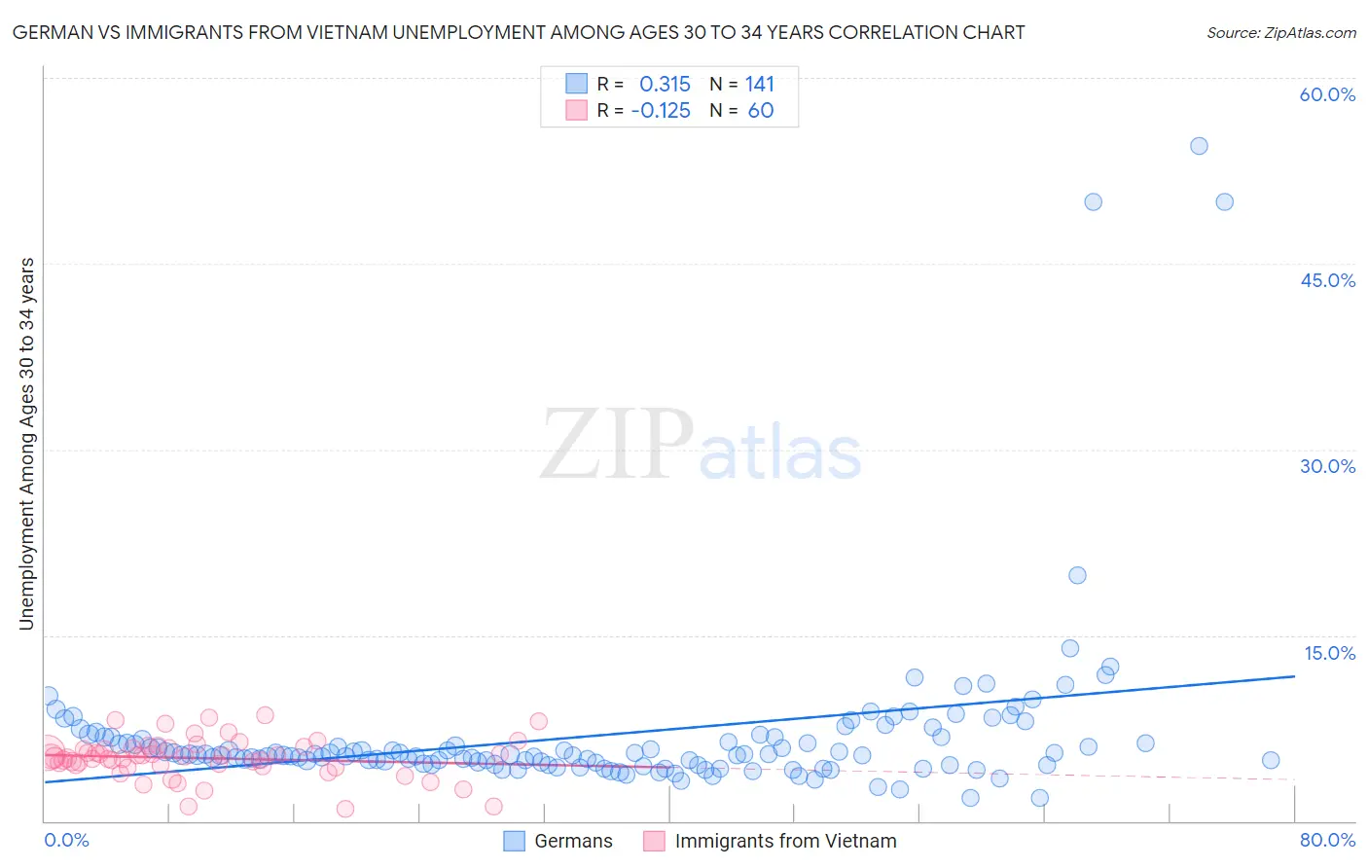This screenshot has height=868, width=1368.
Task: Click the 60.0% y-axis label
Action: click(x=1327, y=94)
